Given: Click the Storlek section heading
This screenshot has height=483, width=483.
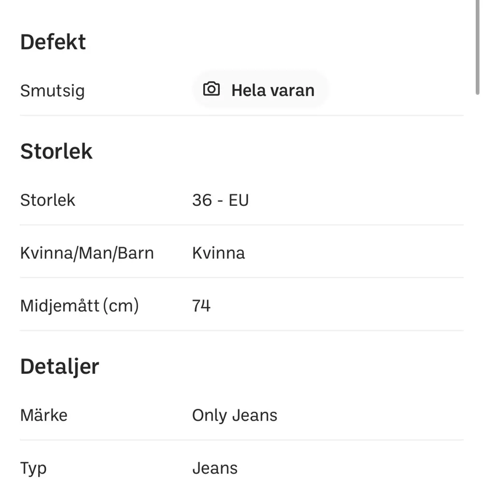Looking at the screenshot, I should [x=56, y=151].
